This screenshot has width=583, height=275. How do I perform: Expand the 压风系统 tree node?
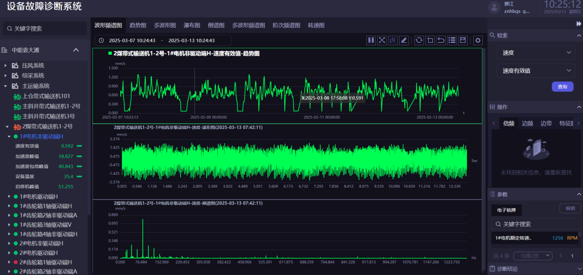6,66
